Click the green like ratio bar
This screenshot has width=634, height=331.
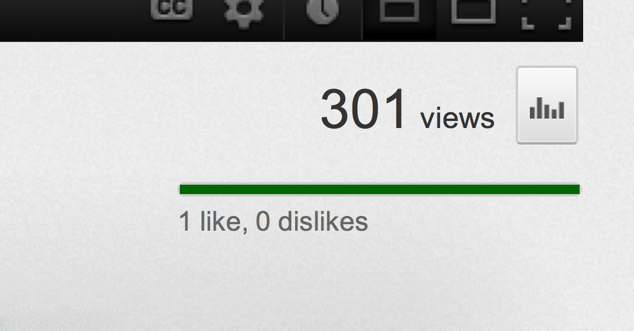379,189
